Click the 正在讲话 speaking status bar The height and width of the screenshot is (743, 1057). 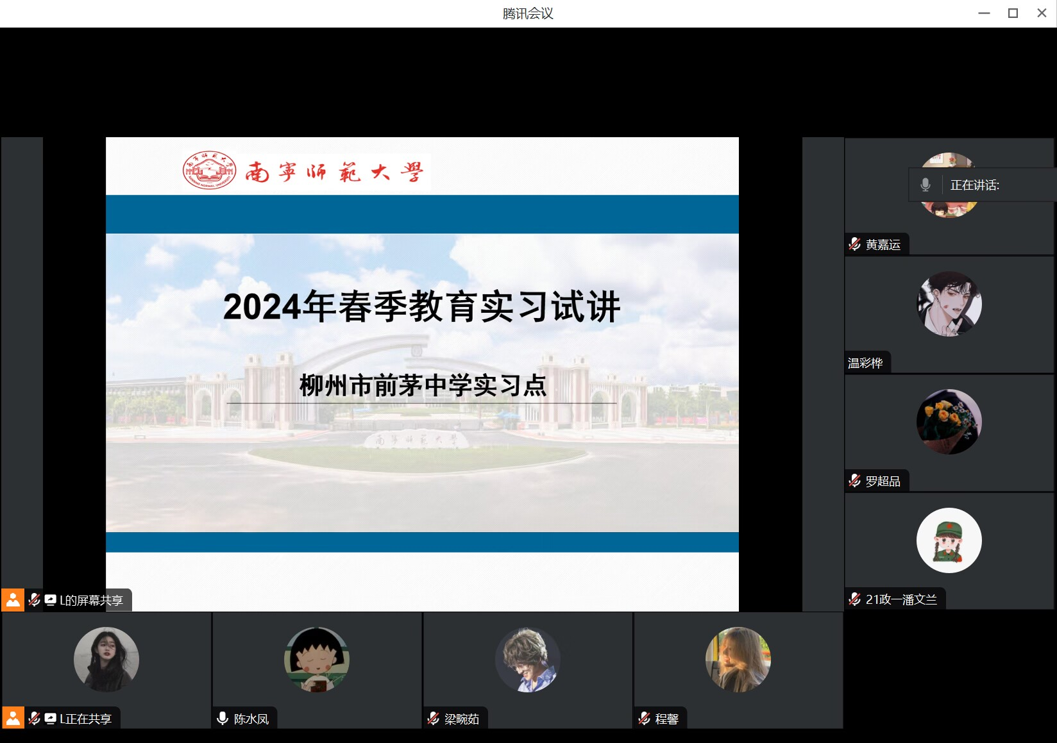click(981, 185)
